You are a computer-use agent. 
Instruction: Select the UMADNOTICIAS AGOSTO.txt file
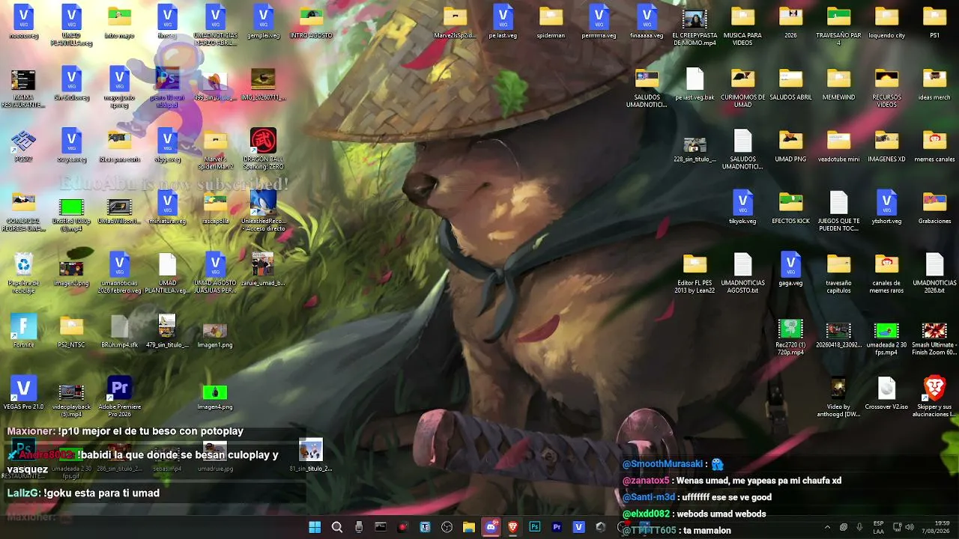click(x=742, y=272)
